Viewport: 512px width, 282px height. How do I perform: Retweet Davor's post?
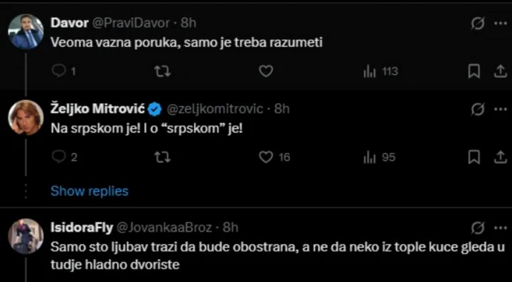tap(162, 71)
